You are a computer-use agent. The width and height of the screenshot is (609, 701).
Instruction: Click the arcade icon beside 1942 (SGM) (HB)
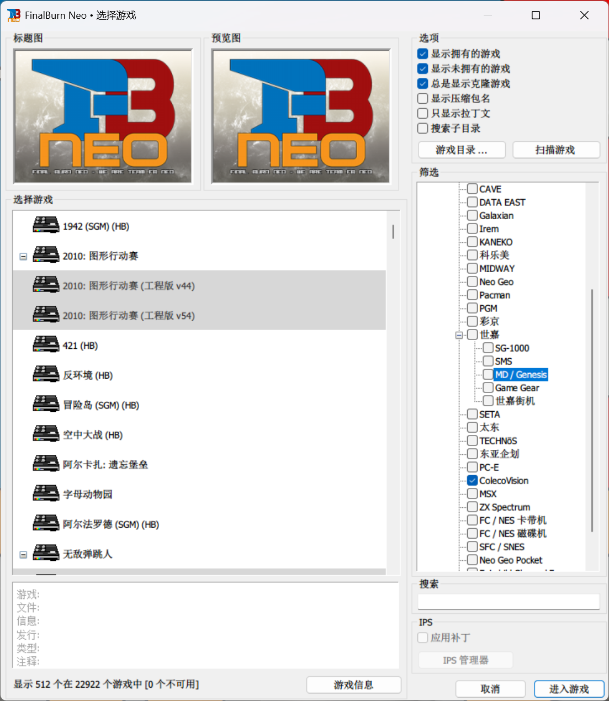click(46, 225)
